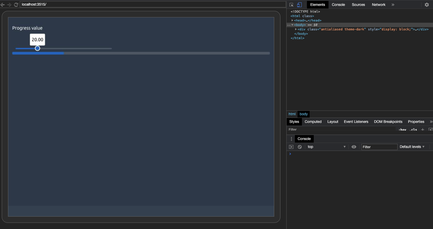Click the progress value slider handle

(37, 48)
